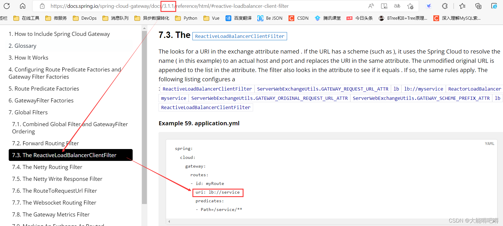Click the ReactorLoadBalancer code snippet

474,89
